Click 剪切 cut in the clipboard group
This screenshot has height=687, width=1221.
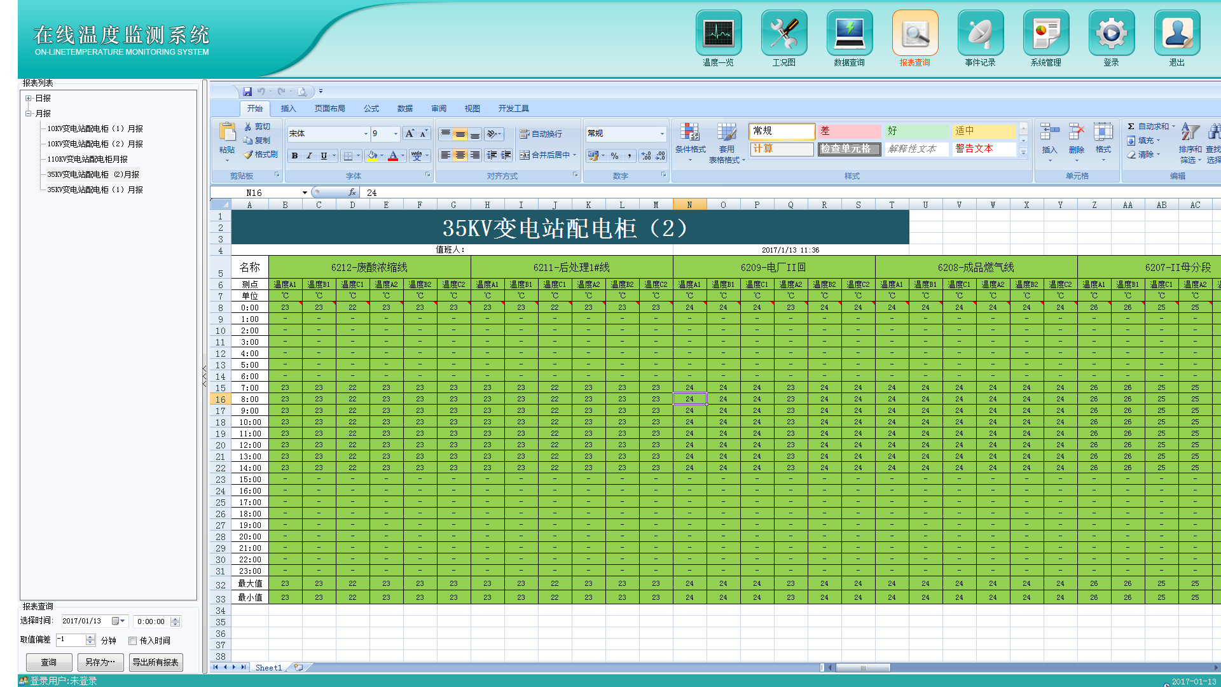click(x=258, y=127)
